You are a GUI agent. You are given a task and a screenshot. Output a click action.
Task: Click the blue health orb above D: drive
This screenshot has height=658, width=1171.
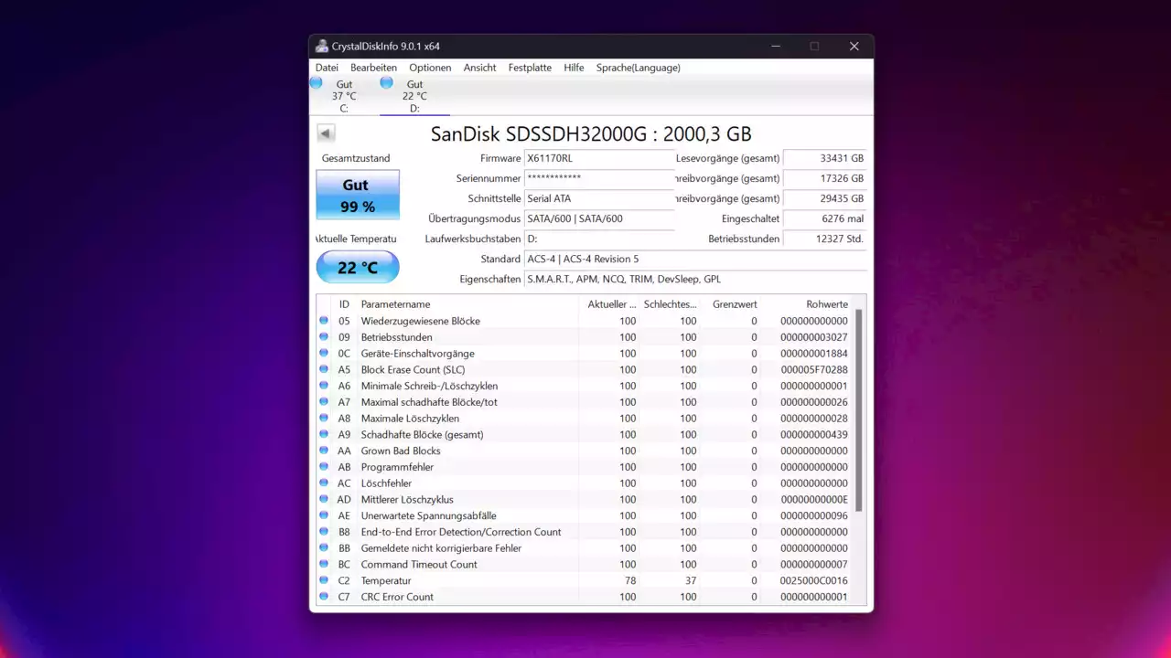click(387, 82)
